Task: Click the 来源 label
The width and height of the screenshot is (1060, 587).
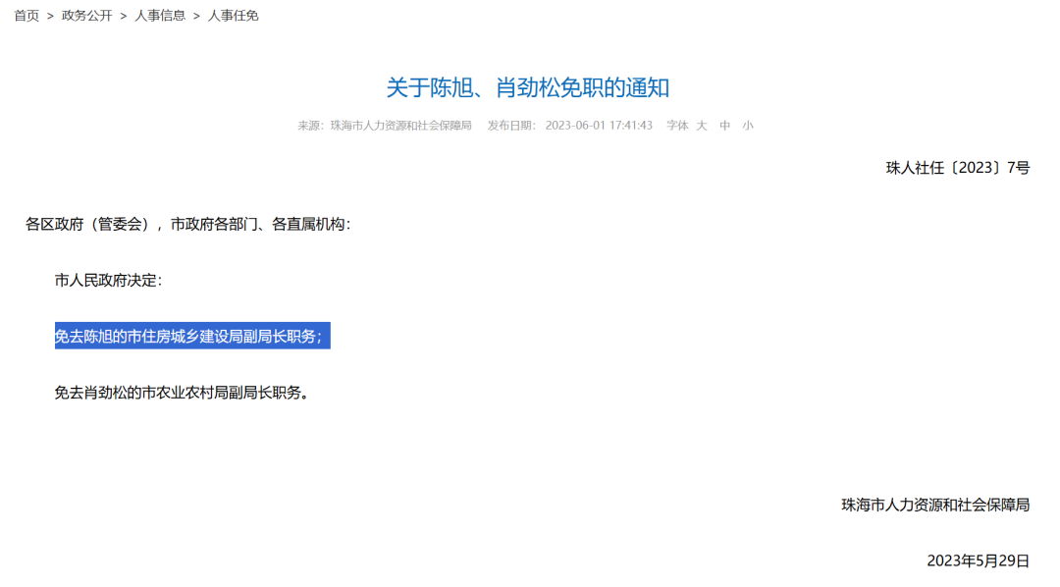Action: pos(311,126)
